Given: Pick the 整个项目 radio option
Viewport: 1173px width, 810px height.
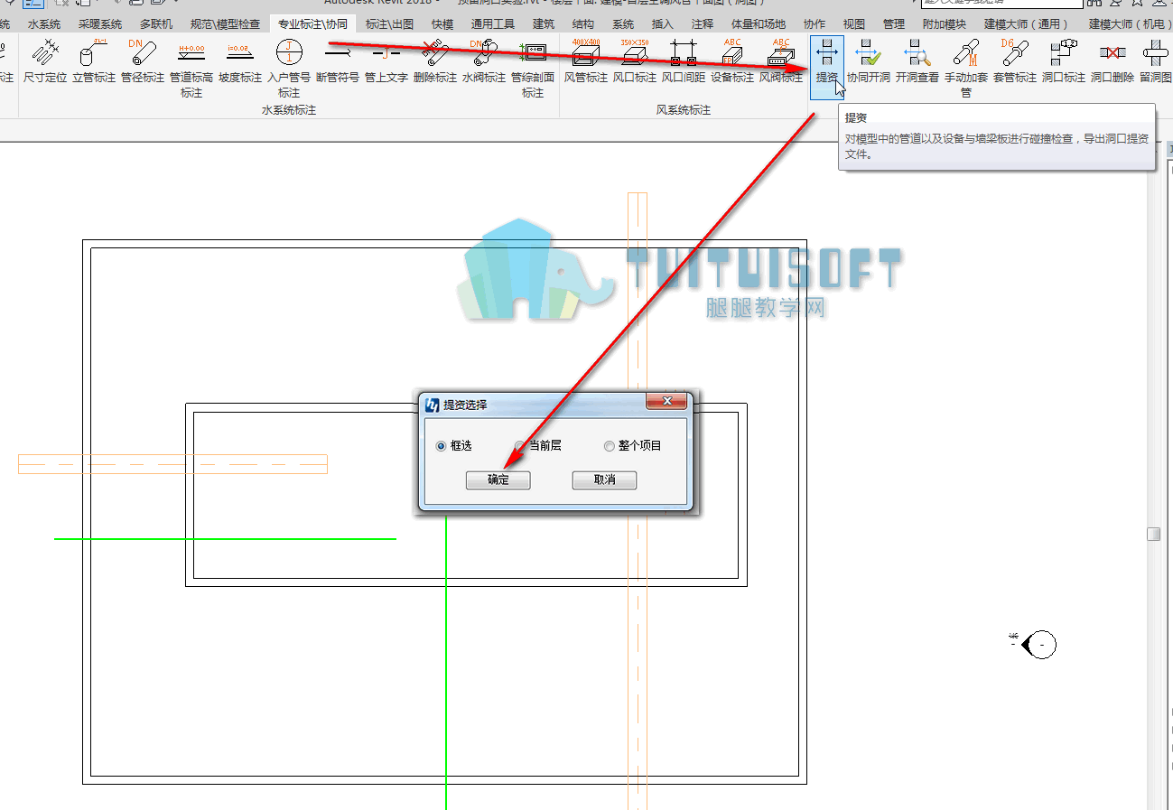Looking at the screenshot, I should pos(633,446).
